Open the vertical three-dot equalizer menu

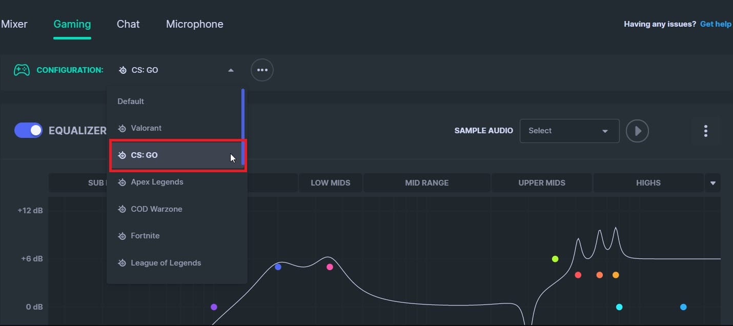tap(705, 131)
